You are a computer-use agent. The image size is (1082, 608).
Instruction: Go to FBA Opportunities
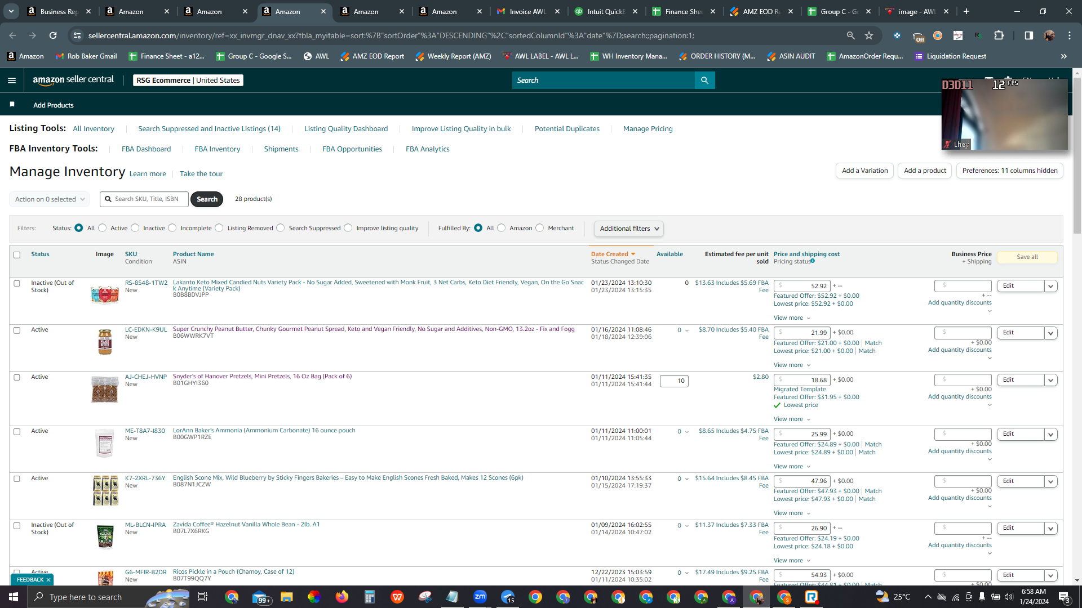click(352, 149)
